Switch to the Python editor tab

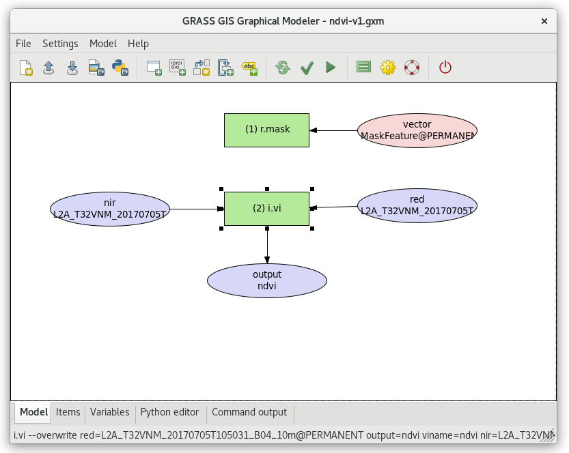pyautogui.click(x=169, y=413)
